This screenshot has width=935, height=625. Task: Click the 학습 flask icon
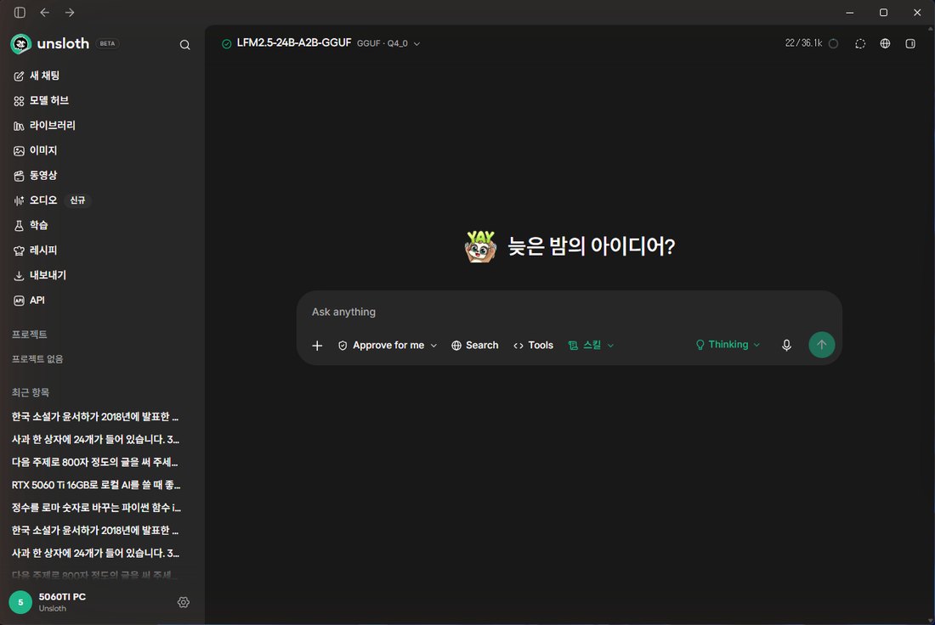point(19,227)
